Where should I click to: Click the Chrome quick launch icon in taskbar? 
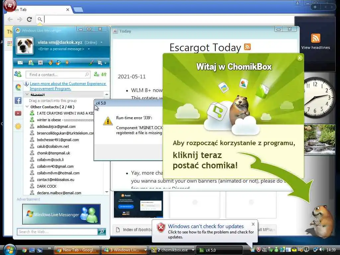coord(24,250)
